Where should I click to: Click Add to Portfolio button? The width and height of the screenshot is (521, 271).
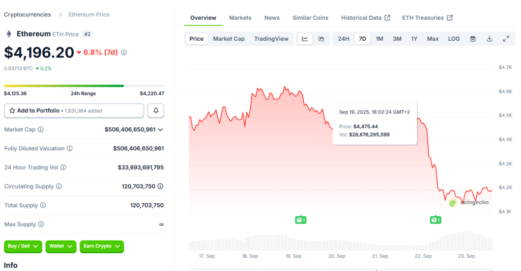(x=74, y=111)
